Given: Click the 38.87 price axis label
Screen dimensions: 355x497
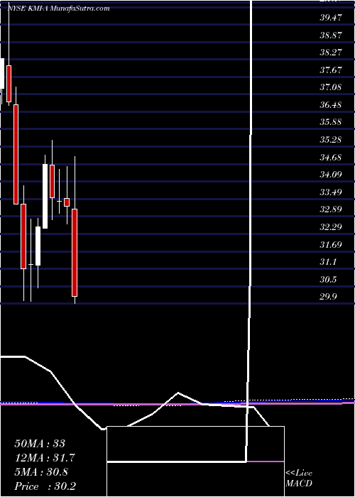Looking at the screenshot, I should tap(331, 35).
